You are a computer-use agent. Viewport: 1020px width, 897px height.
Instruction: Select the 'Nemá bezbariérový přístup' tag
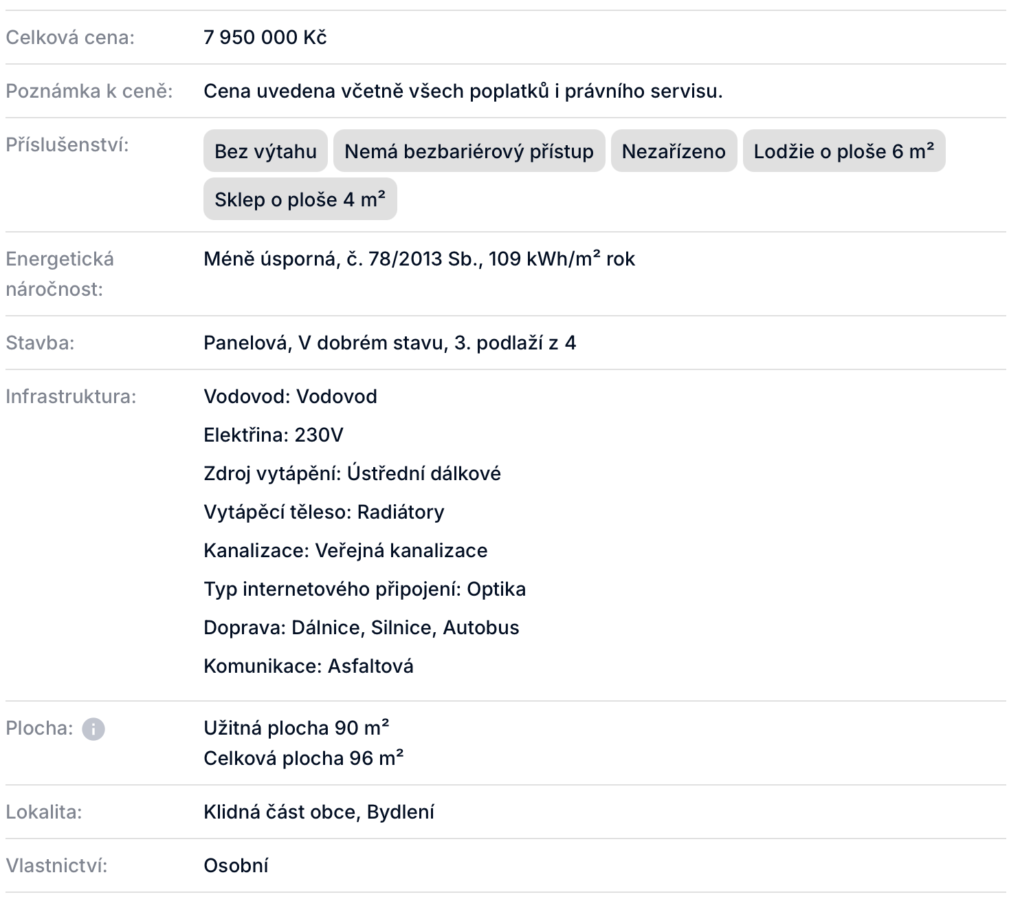tap(469, 151)
